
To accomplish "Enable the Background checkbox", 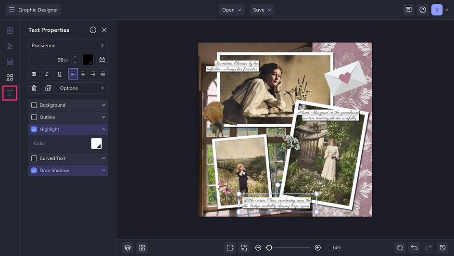I will (34, 105).
